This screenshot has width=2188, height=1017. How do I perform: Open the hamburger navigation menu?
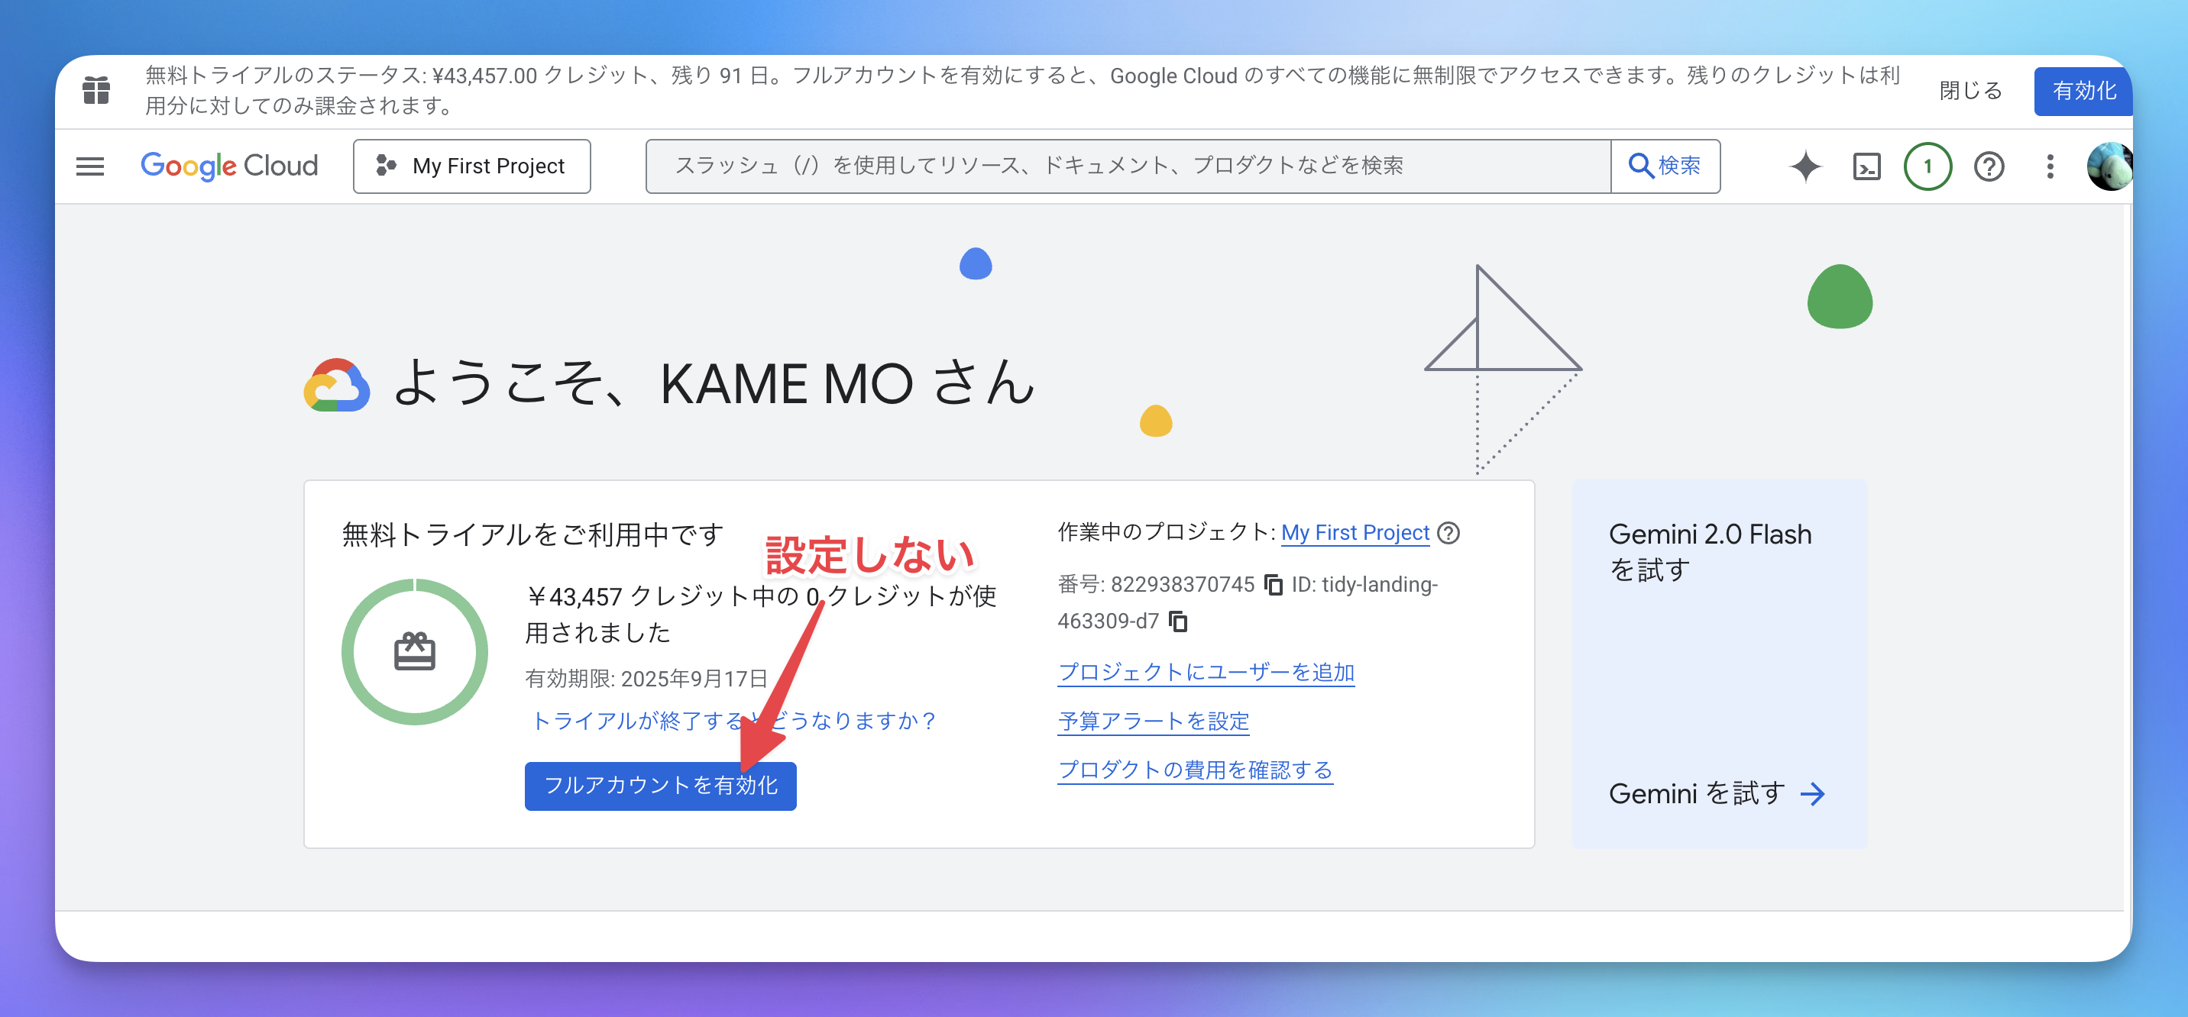90,166
